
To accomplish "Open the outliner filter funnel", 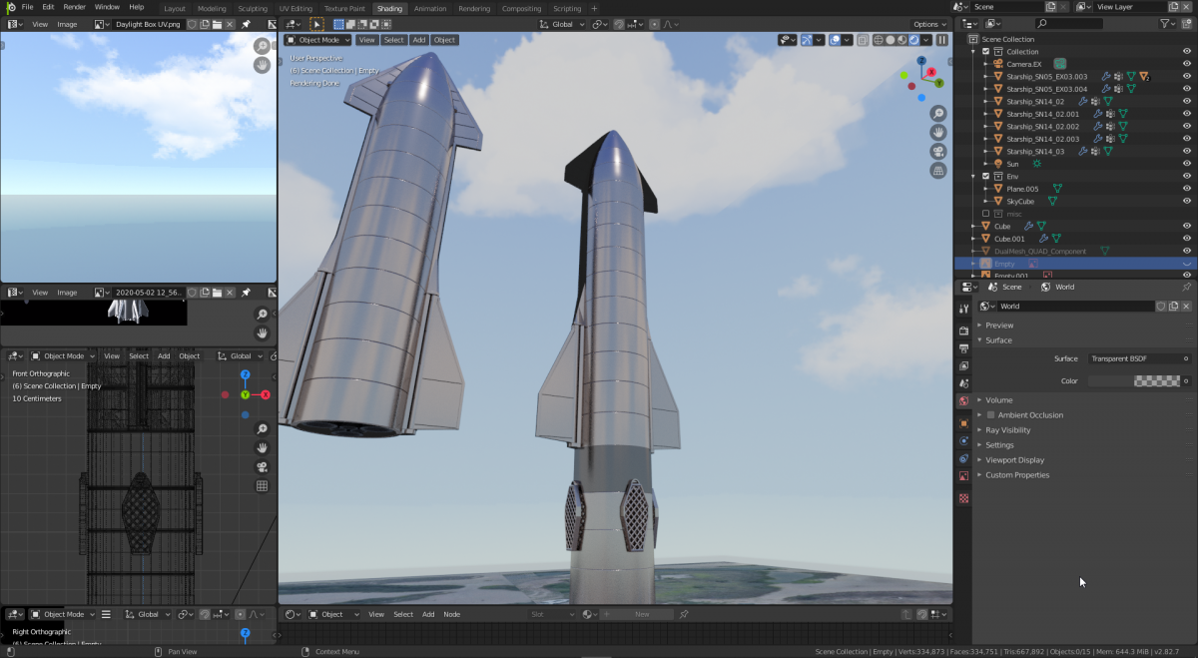I will (x=1166, y=23).
